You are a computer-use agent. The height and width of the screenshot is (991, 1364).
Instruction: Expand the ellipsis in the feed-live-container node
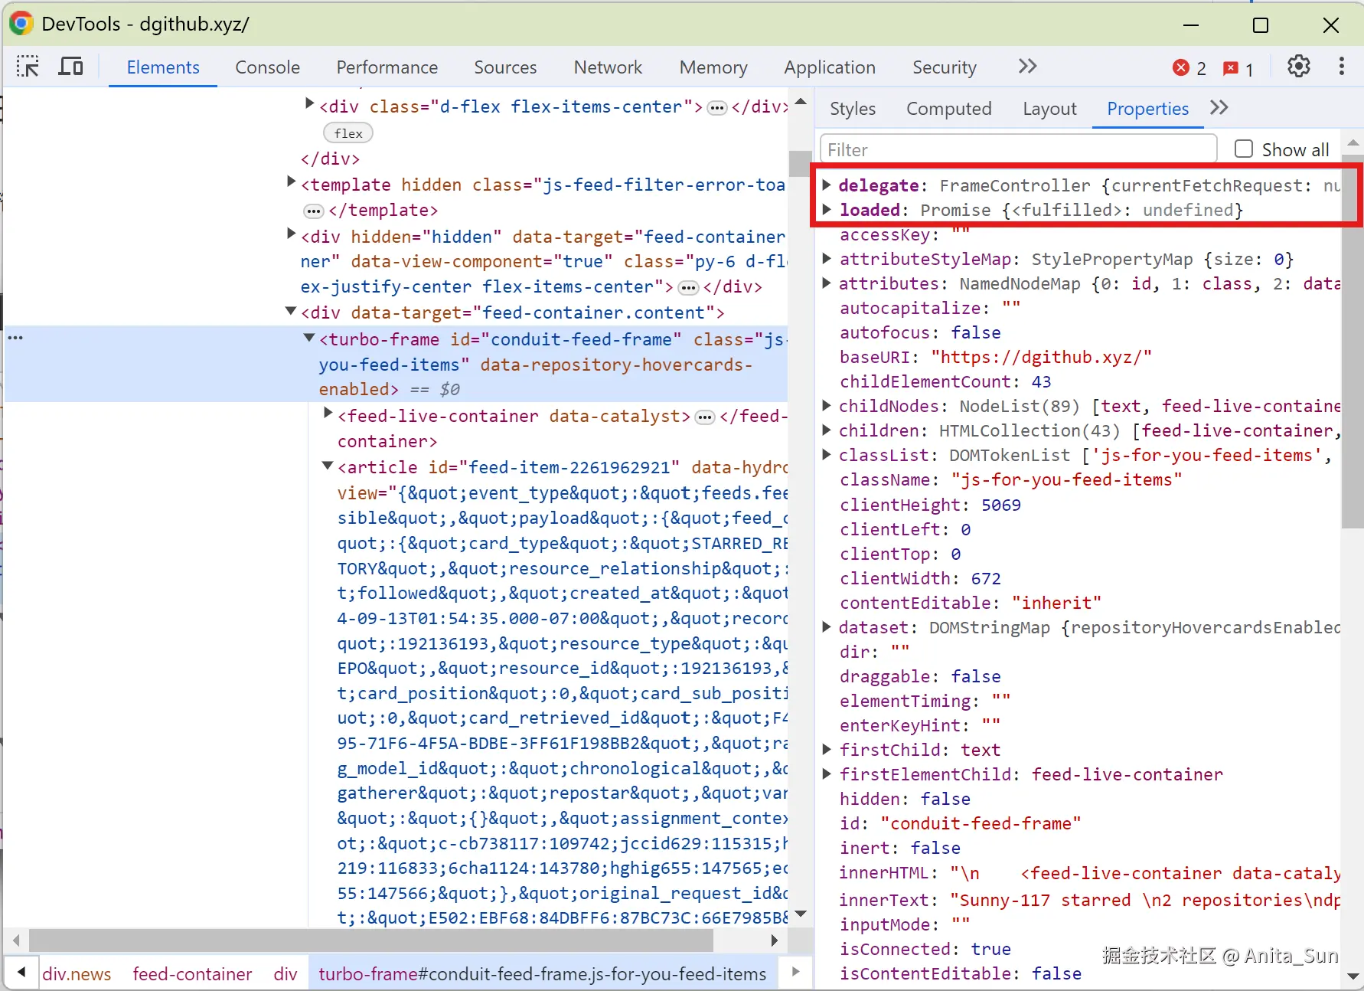point(705,417)
